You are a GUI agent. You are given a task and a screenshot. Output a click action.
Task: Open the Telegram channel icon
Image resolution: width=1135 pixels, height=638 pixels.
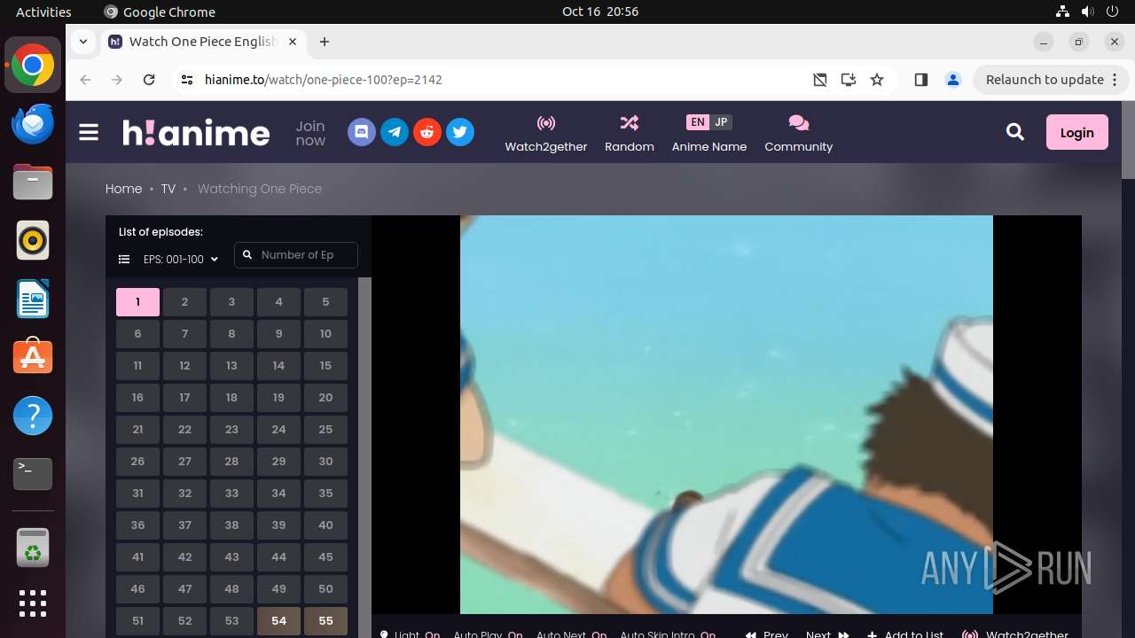395,133
